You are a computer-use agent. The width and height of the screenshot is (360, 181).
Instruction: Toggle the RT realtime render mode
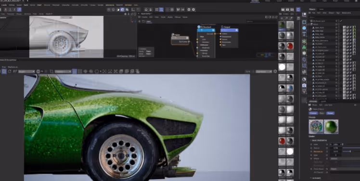(x=15, y=71)
